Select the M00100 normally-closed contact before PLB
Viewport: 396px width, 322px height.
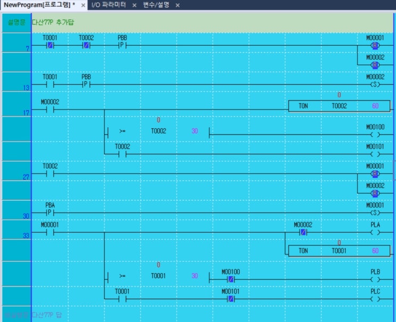[x=231, y=279]
